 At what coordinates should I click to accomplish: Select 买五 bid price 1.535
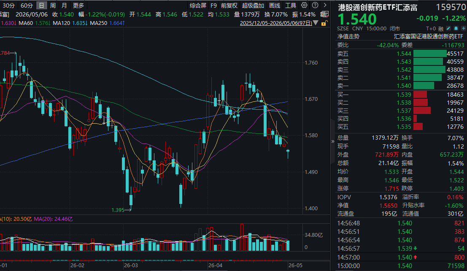click(404, 127)
